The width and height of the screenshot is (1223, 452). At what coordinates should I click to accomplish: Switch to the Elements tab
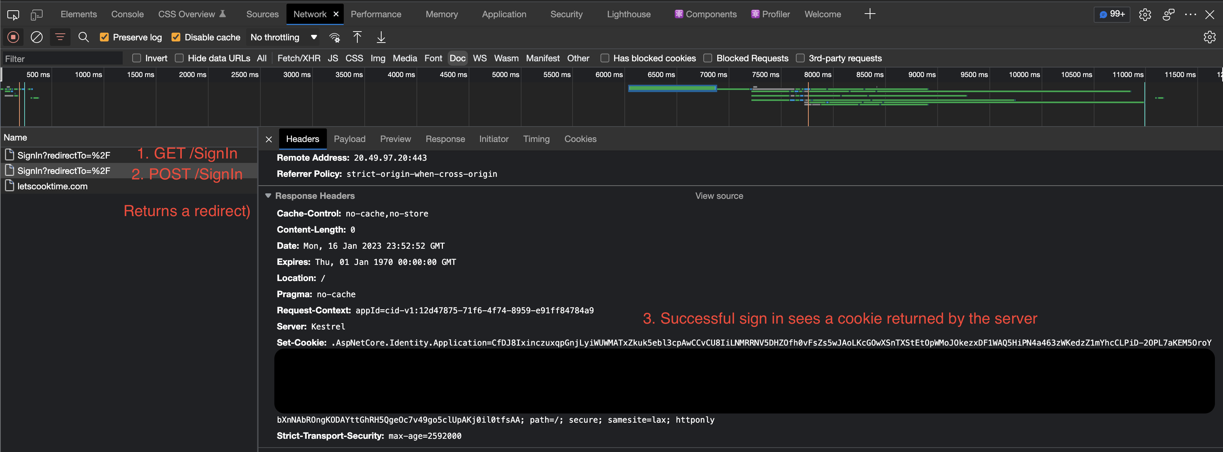click(x=79, y=14)
